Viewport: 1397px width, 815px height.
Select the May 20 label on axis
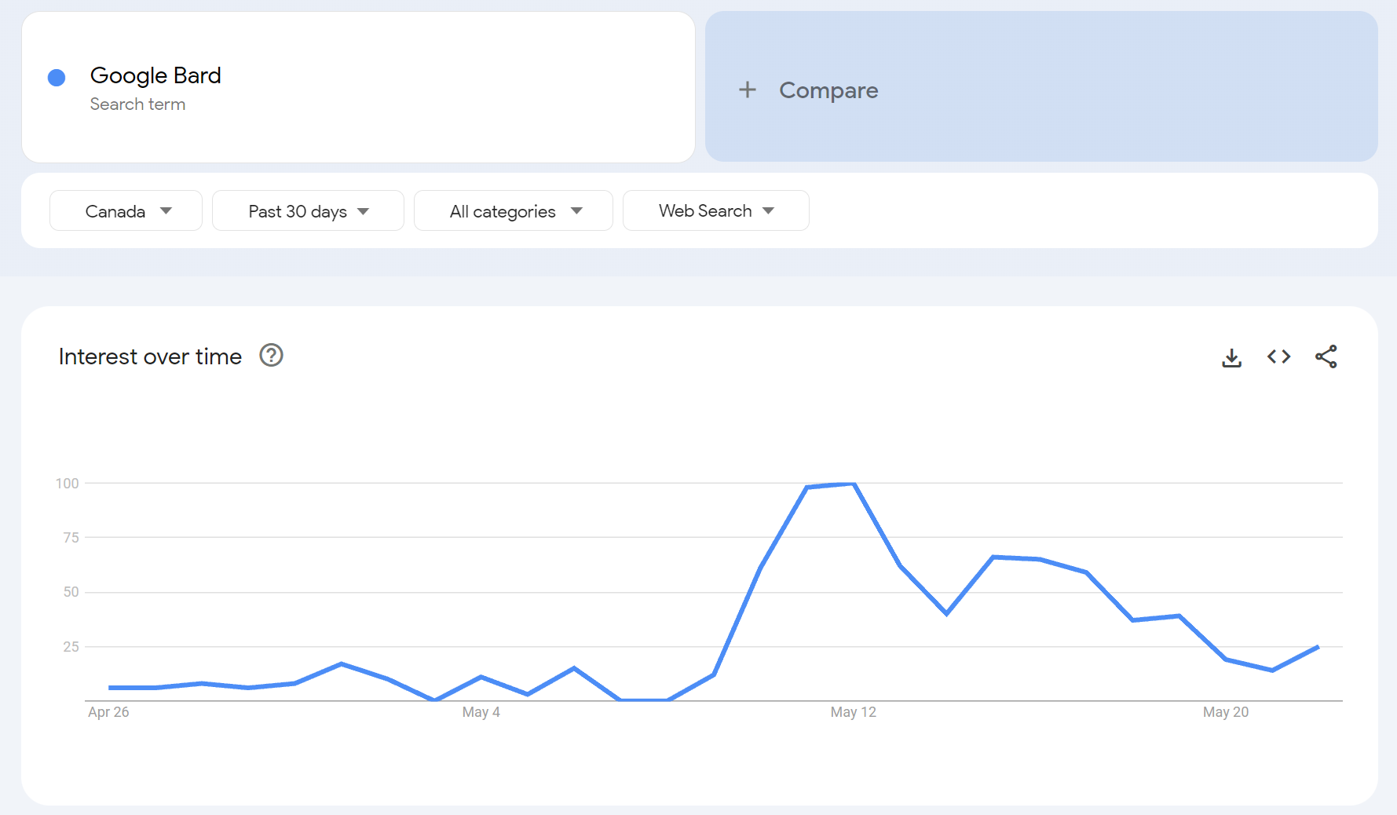pyautogui.click(x=1225, y=712)
